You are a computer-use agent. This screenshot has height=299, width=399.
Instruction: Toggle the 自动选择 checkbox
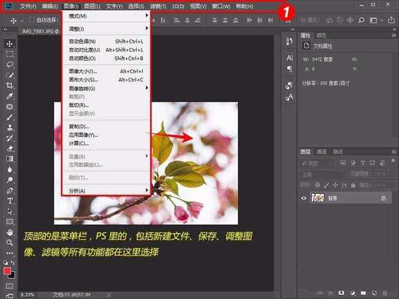coord(32,20)
